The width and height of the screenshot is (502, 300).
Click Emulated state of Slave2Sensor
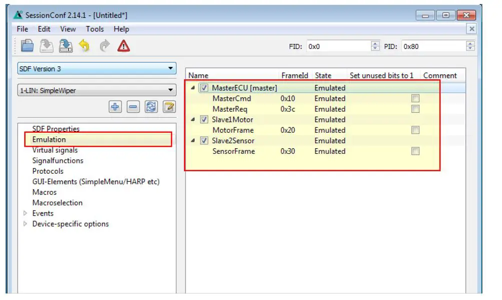coord(330,141)
